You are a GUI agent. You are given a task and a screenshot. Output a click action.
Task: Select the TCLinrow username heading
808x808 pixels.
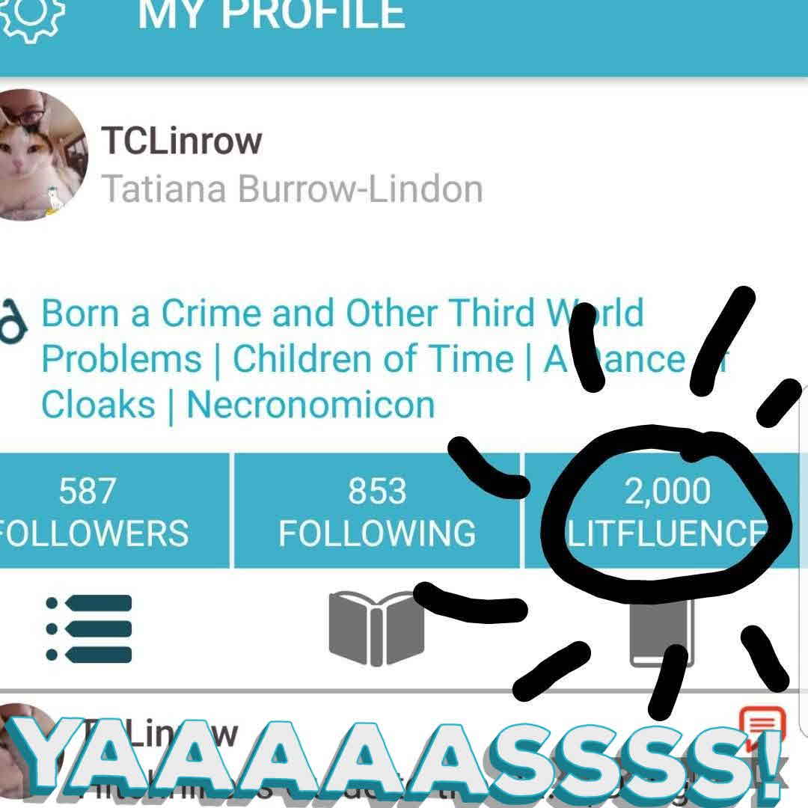[x=181, y=141]
